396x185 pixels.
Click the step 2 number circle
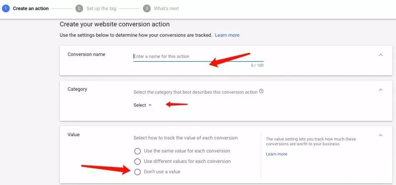tap(79, 8)
